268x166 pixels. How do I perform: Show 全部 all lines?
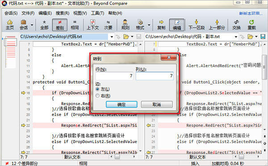click(x=44, y=25)
